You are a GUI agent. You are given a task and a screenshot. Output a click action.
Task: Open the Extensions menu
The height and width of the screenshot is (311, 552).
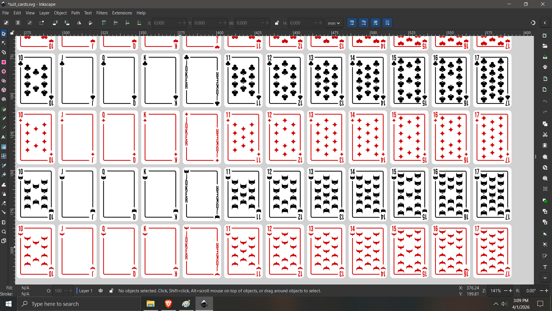pos(122,13)
